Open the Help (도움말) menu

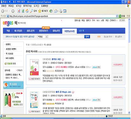45,6
